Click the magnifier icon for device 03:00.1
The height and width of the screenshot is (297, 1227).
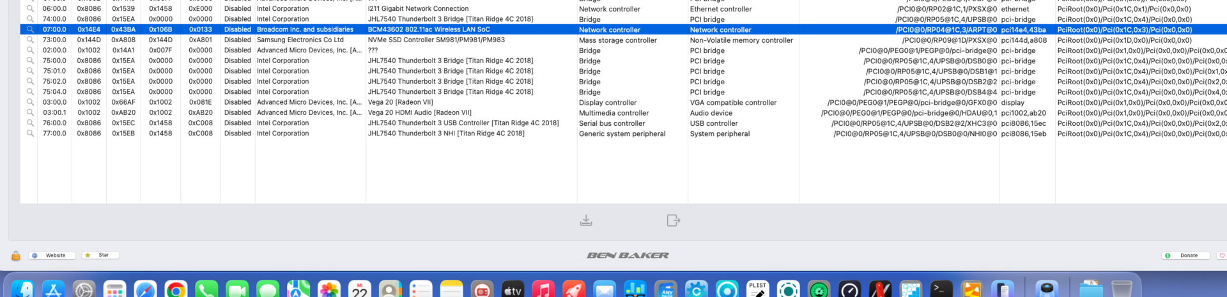[30, 112]
